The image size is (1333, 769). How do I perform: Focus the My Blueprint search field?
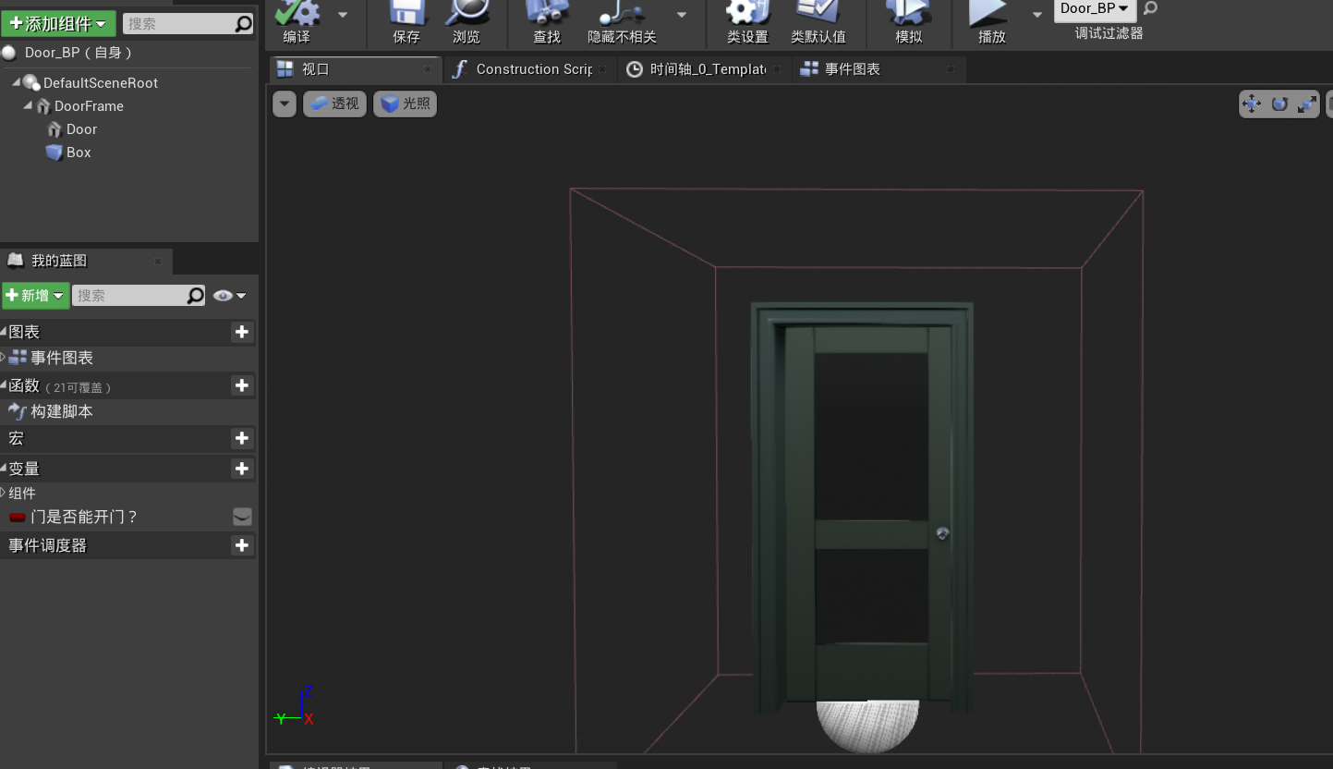coord(139,296)
